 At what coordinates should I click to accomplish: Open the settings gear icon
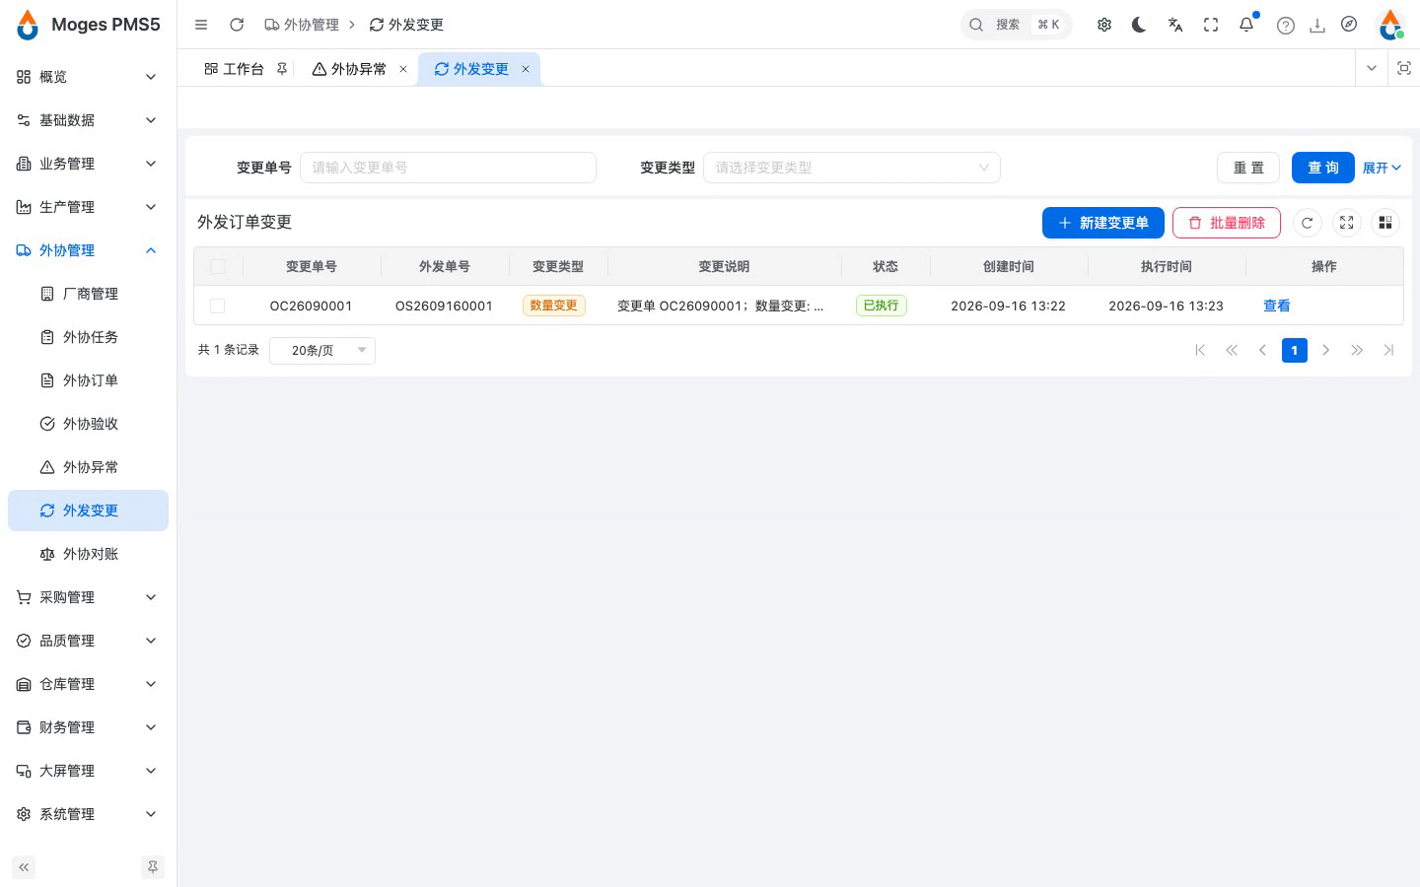coord(1104,25)
